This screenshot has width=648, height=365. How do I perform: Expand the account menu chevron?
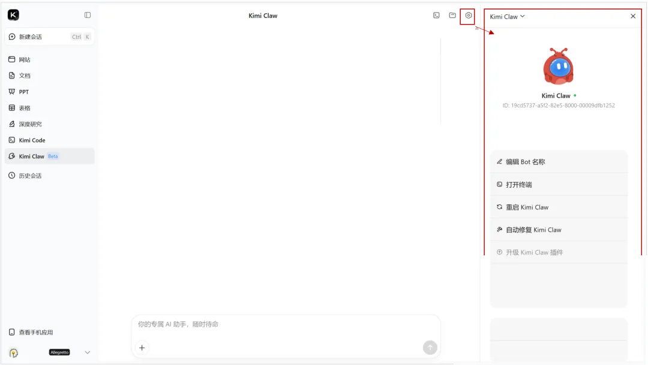(x=88, y=352)
